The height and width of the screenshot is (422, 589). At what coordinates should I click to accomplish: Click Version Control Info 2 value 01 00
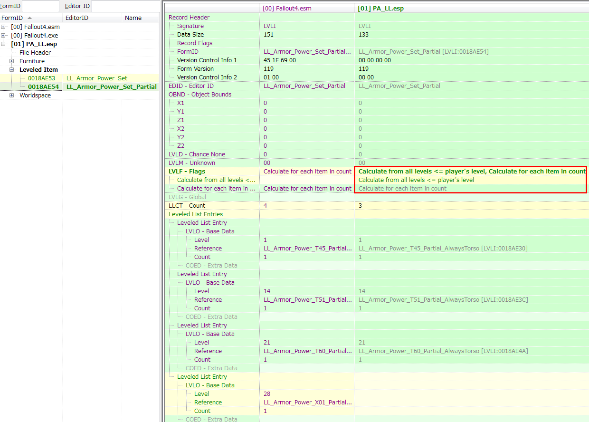[x=271, y=77]
